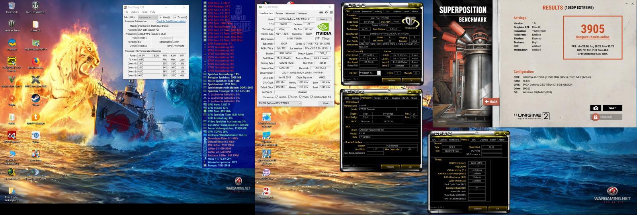This screenshot has height=215, width=637.
Task: Click Validate in top CPU-Z window
Action: (391, 80)
